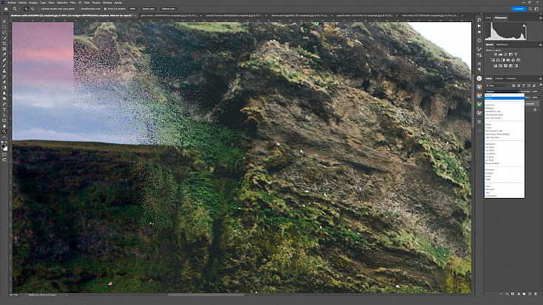This screenshot has height=305, width=543.
Task: Select the Crop tool
Action: click(4, 44)
